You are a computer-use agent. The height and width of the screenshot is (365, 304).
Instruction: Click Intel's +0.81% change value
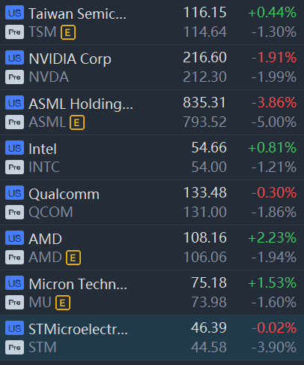coord(273,147)
